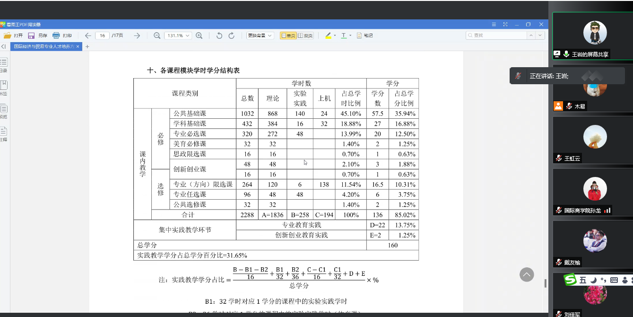This screenshot has width=633, height=317.
Task: Rotate page clockwise
Action: (232, 35)
